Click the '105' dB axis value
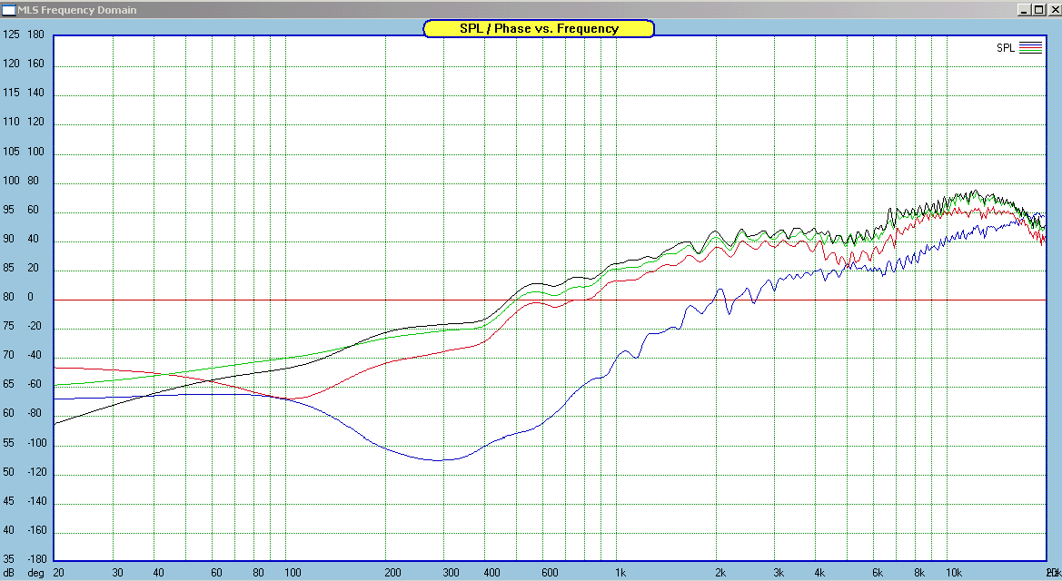The width and height of the screenshot is (1062, 581). click(x=11, y=152)
